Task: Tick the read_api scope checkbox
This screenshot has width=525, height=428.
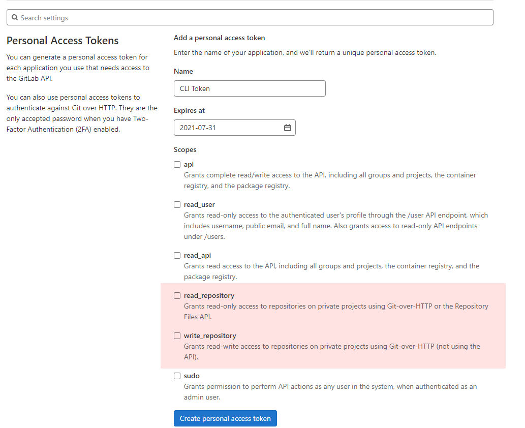Action: click(x=177, y=255)
